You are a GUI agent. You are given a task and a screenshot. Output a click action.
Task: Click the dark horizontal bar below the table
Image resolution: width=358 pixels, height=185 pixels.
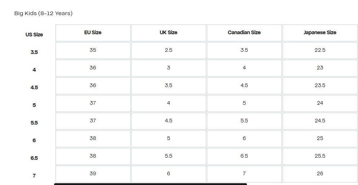(x=150, y=184)
